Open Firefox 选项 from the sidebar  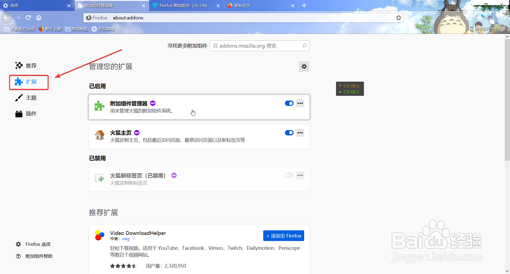37,244
